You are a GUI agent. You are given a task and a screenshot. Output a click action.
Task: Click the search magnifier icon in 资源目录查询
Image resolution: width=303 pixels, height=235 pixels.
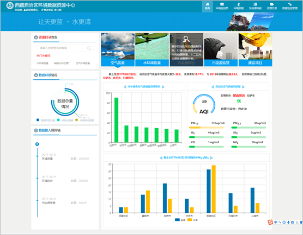point(89,48)
